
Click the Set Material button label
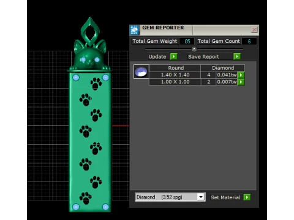226,197
